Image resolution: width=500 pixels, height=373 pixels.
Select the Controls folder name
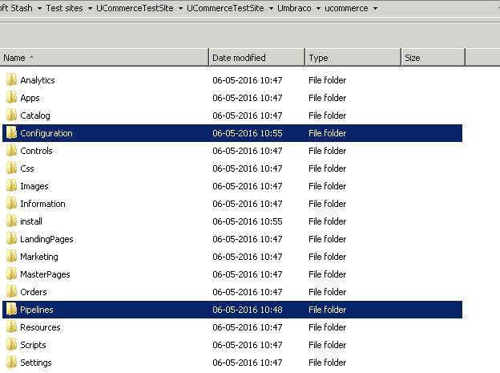(x=36, y=151)
